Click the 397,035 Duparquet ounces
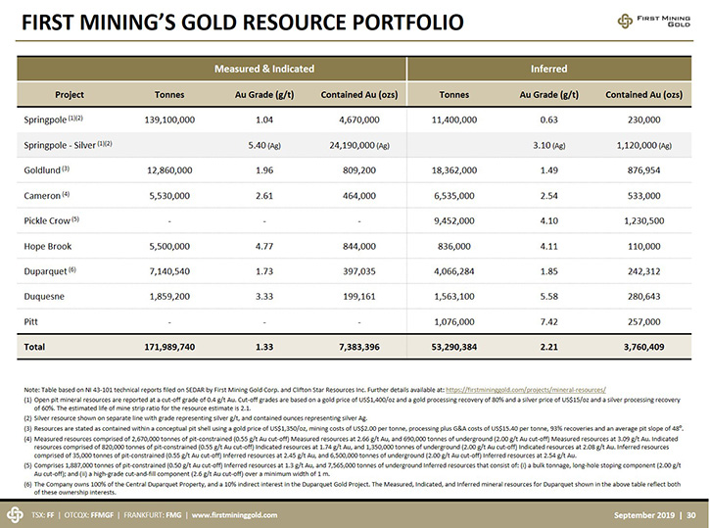Image resolution: width=710 pixels, height=528 pixels. [x=359, y=271]
